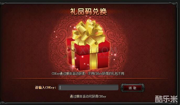The image size is (180, 105).
Task: Click the red gift box body
Action: tap(88, 55)
